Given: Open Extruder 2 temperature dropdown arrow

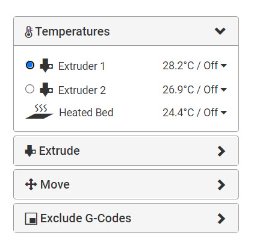Looking at the screenshot, I should pyautogui.click(x=223, y=90).
